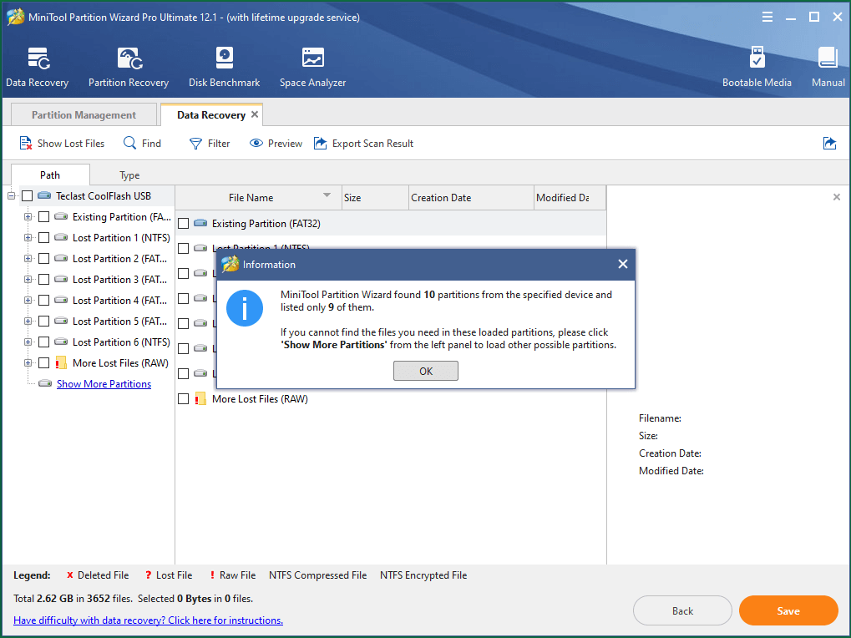Close the Information dialog
The width and height of the screenshot is (851, 638).
622,264
